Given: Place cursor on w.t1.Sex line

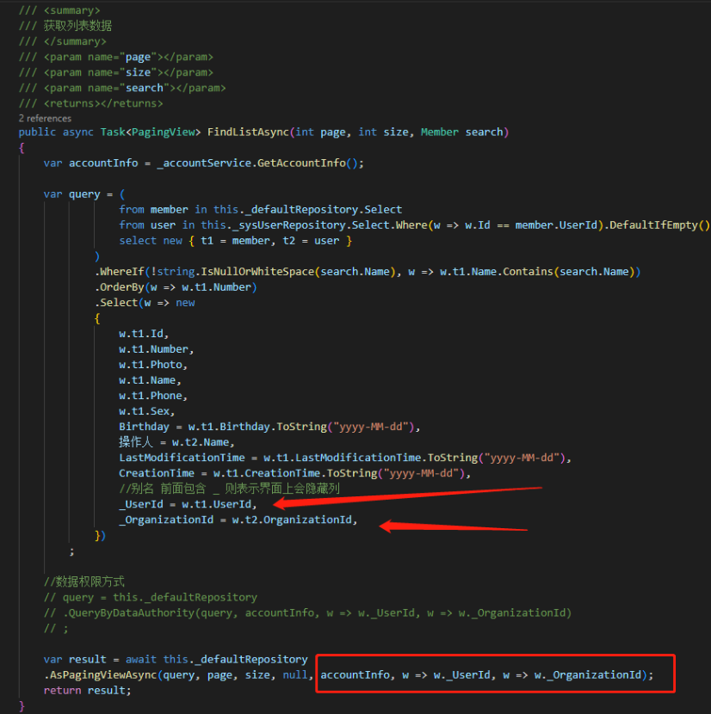Looking at the screenshot, I should (145, 410).
